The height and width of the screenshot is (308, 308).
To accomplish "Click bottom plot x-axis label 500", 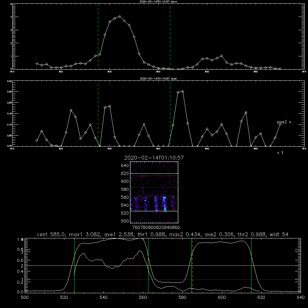I will [25, 298].
